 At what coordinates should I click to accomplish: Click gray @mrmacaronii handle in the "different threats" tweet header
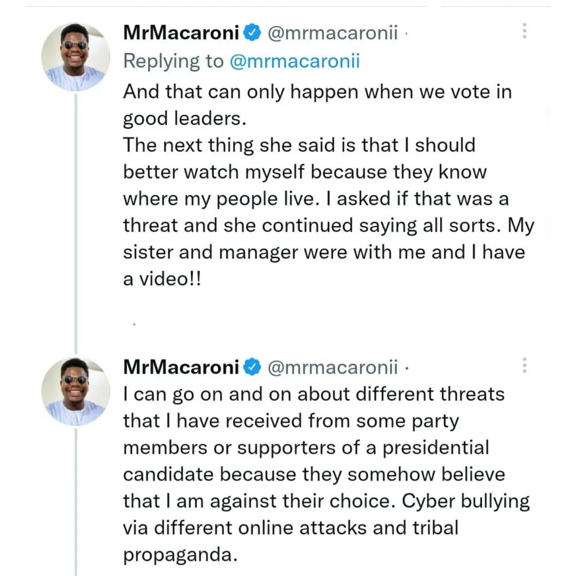pyautogui.click(x=332, y=367)
